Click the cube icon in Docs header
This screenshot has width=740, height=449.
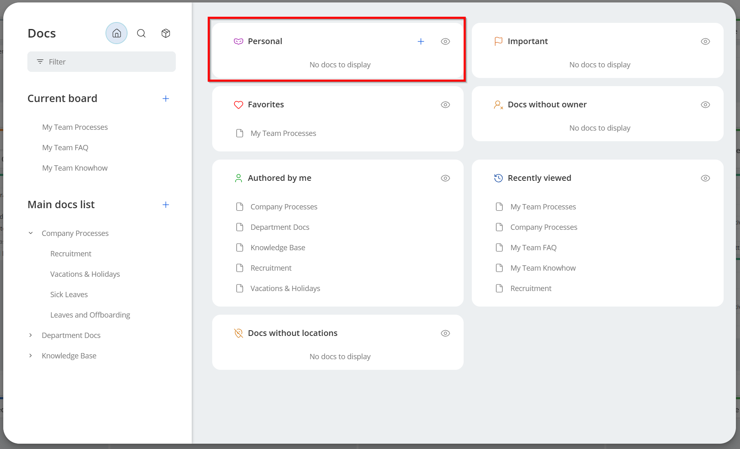[166, 33]
